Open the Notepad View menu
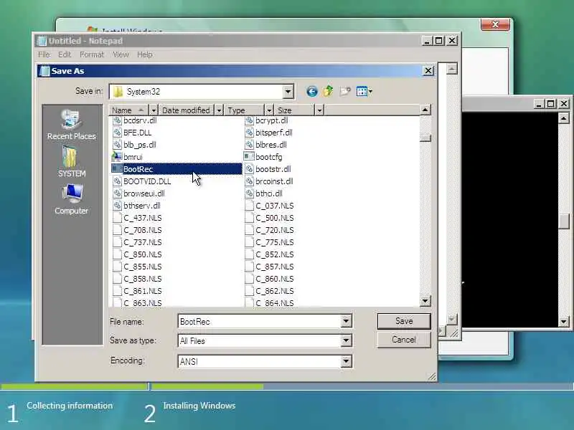 pyautogui.click(x=121, y=54)
